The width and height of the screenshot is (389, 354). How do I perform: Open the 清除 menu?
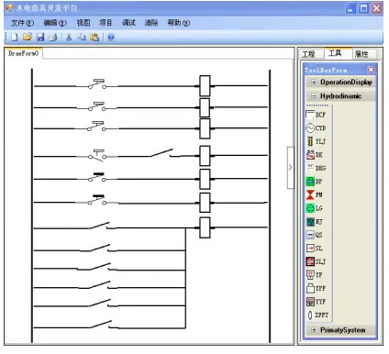151,23
